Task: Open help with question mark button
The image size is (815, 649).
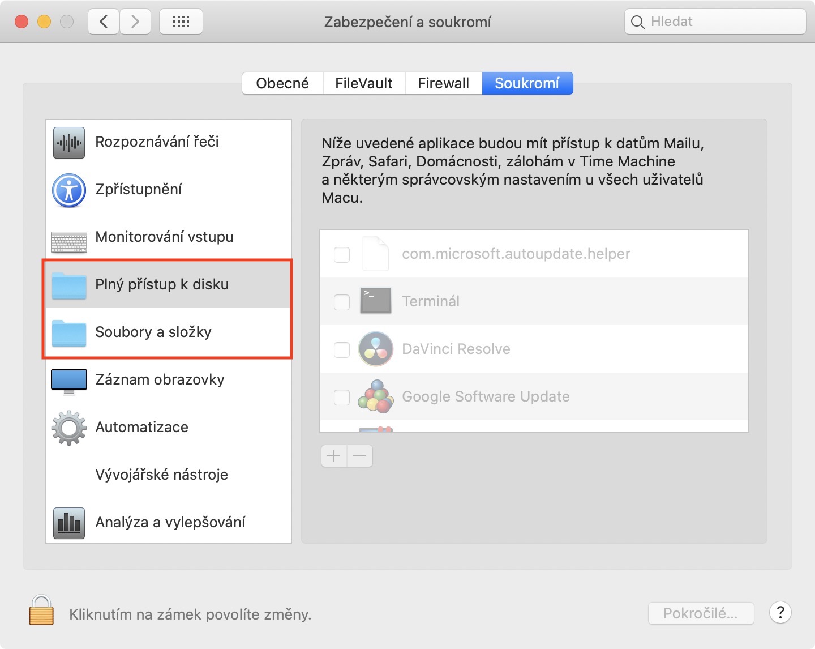Action: (x=780, y=612)
